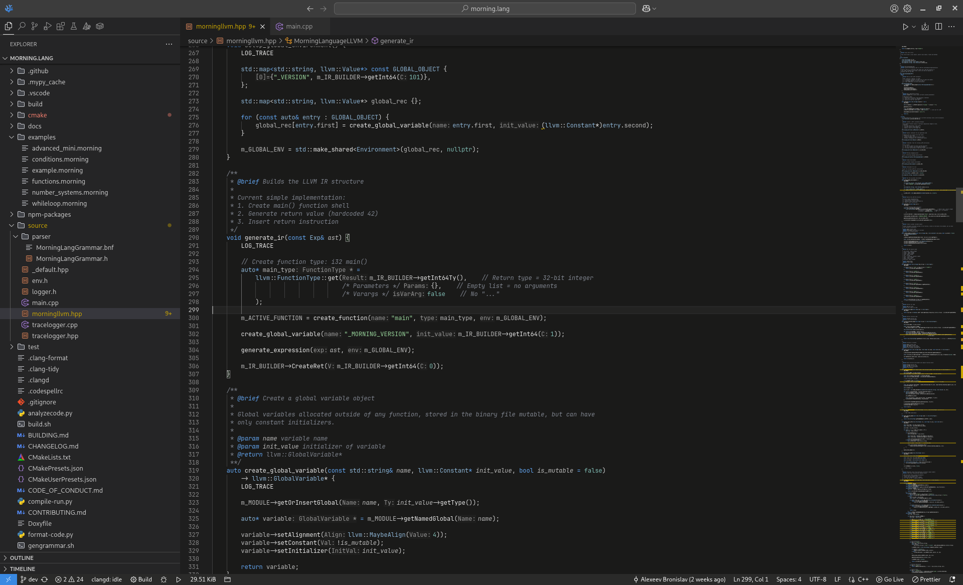This screenshot has width=963, height=585.
Task: Open the CMake tools view icon
Action: coord(87,26)
